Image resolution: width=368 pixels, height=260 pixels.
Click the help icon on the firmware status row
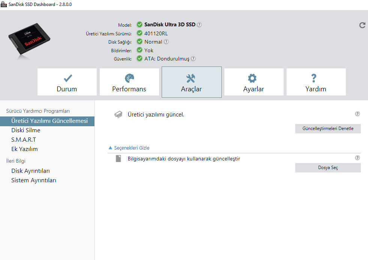coord(357,114)
